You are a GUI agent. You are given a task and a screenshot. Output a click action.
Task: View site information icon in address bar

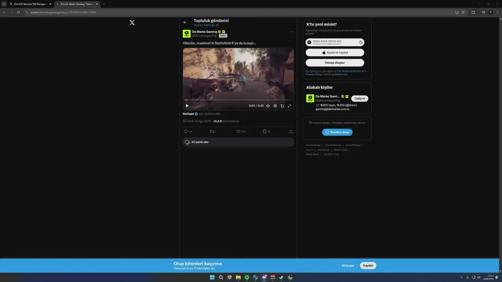27,12
